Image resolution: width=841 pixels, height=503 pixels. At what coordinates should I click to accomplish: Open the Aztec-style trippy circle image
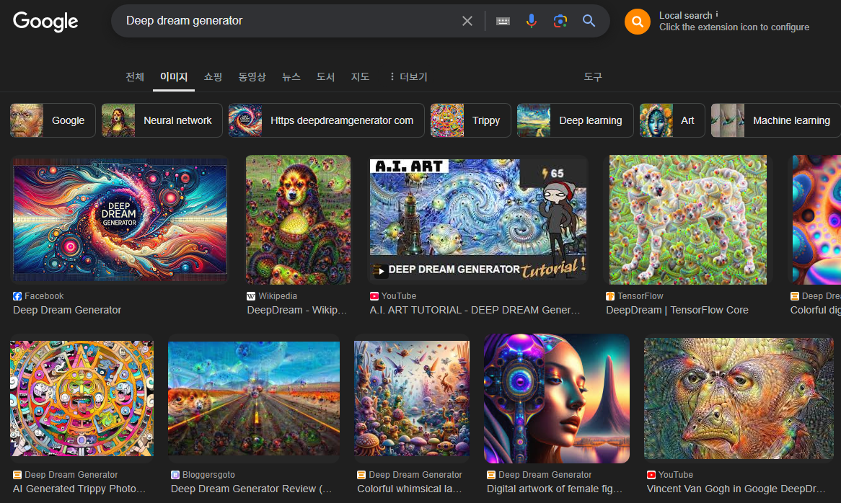tap(82, 399)
